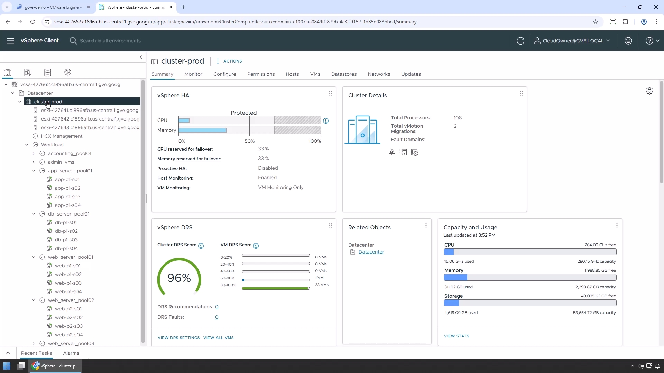Click the 80-100% VM DRS score bar
The image size is (664, 373).
pos(276,288)
